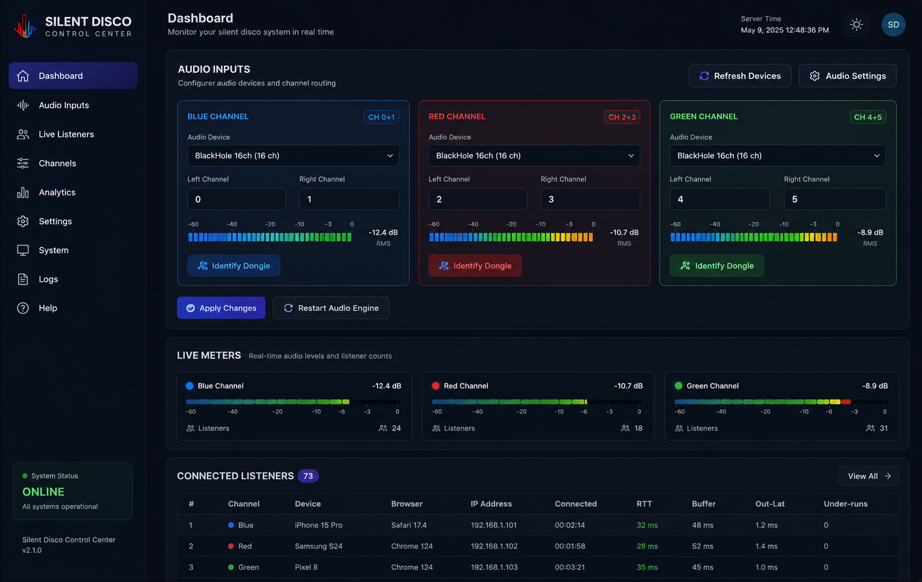922x582 pixels.
Task: Click the green Identify Dongle button
Action: [x=717, y=266]
